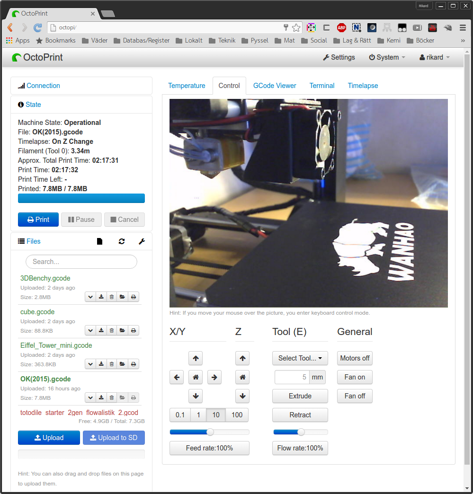Move X/Y axis up arrow
Image resolution: width=473 pixels, height=494 pixels.
click(x=196, y=358)
